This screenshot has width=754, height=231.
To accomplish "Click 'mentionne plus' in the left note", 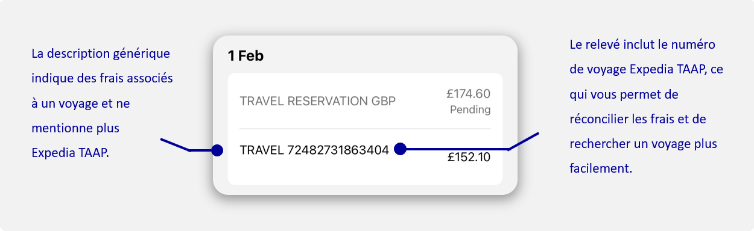I will coord(75,128).
